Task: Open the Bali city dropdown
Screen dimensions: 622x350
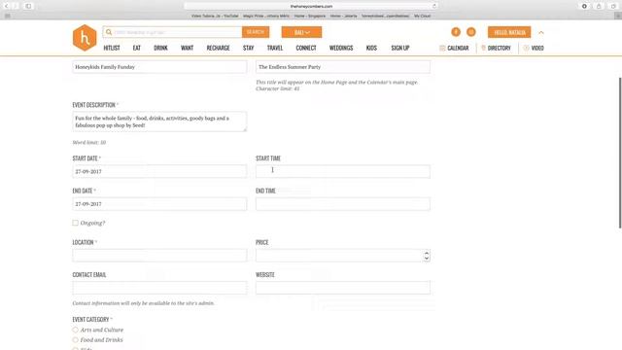Action: click(x=301, y=32)
